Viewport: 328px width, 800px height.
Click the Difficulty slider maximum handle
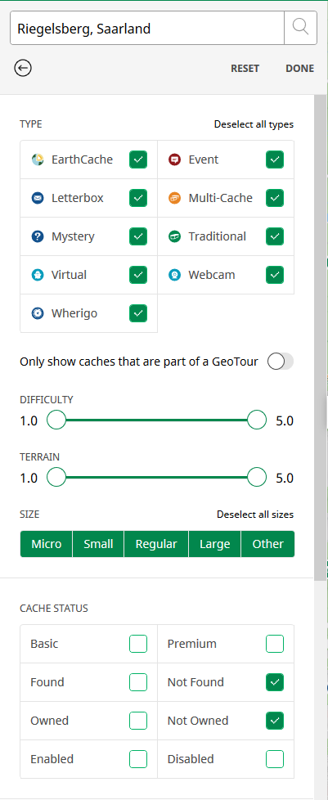257,420
